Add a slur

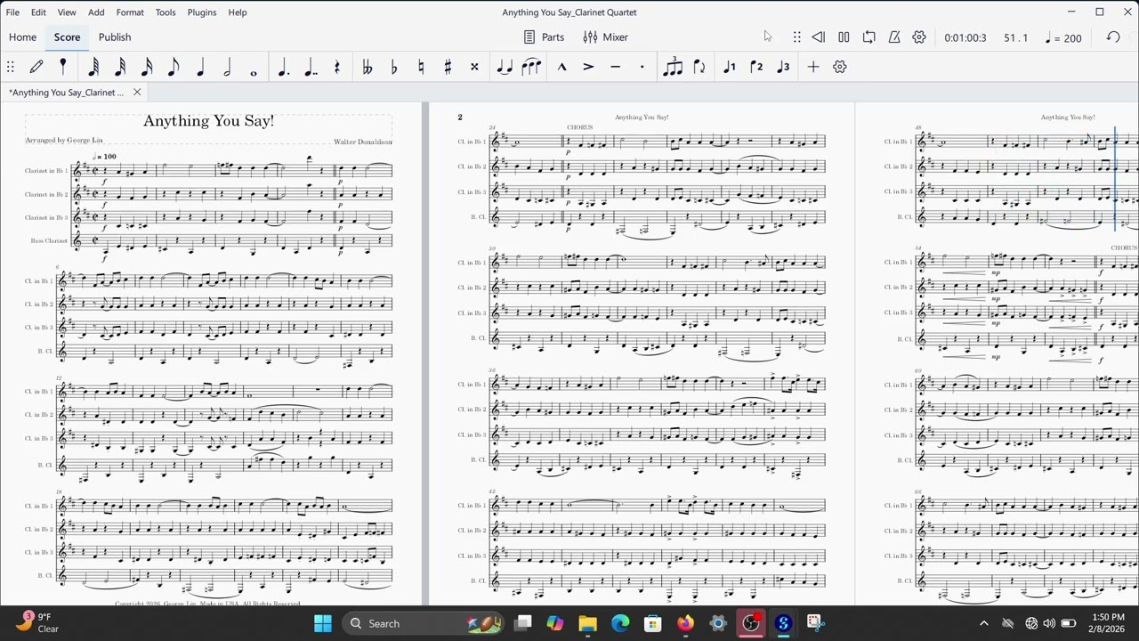[531, 67]
